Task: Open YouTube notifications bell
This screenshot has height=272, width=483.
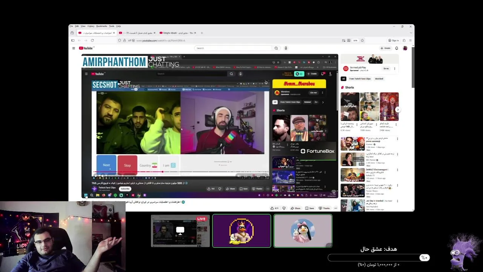Action: (397, 48)
